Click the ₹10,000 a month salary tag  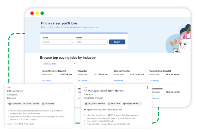95,104
